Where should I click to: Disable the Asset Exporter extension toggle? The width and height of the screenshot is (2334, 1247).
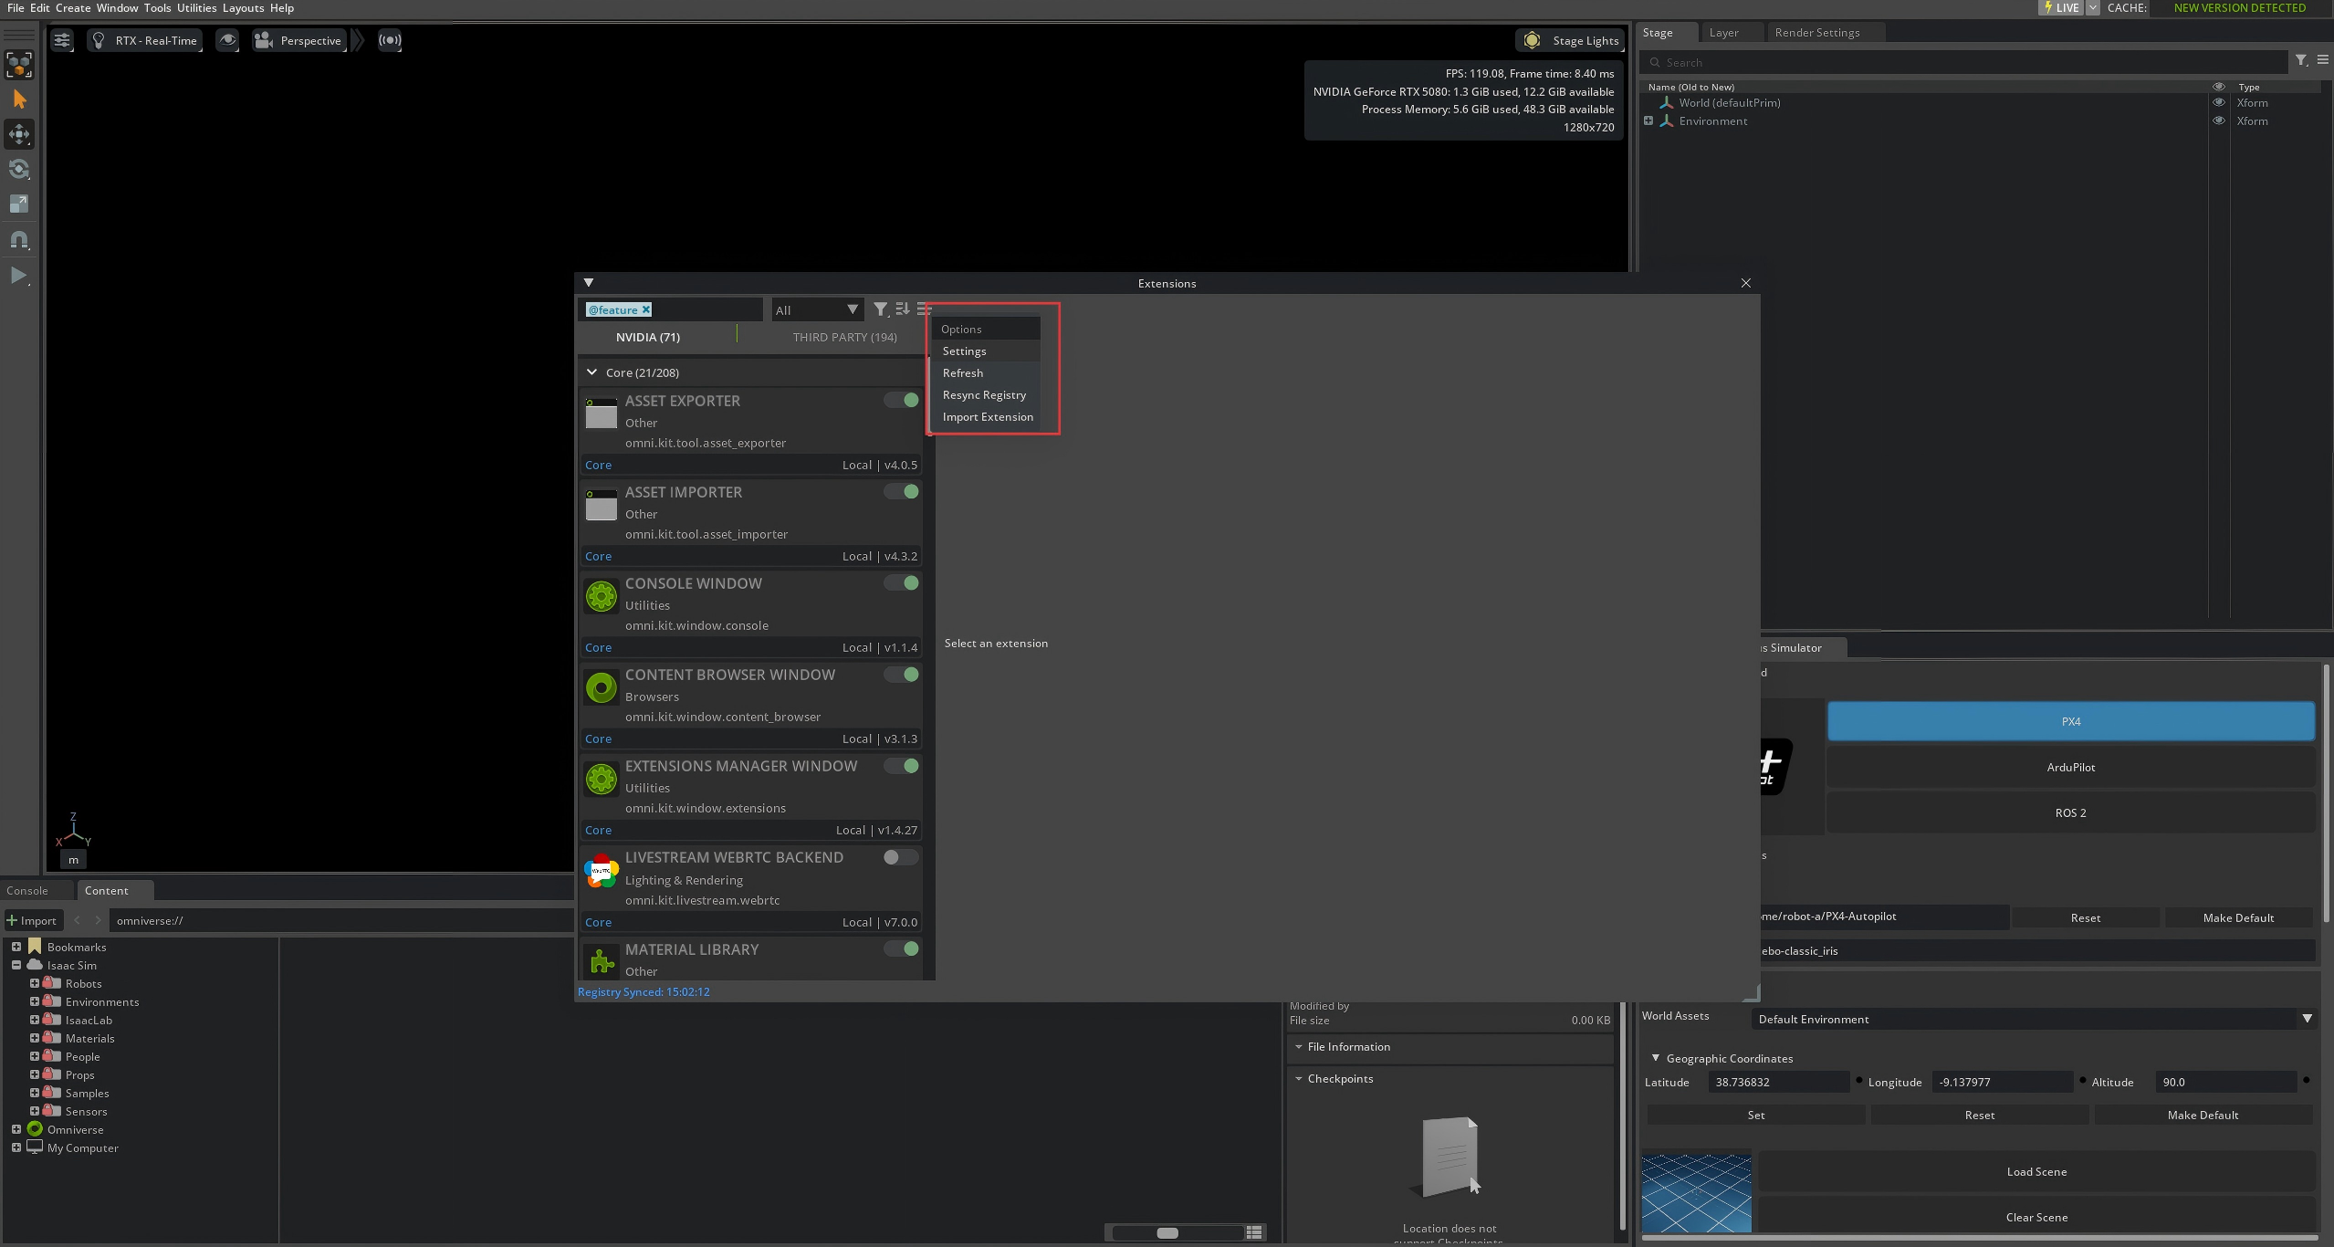pos(901,400)
